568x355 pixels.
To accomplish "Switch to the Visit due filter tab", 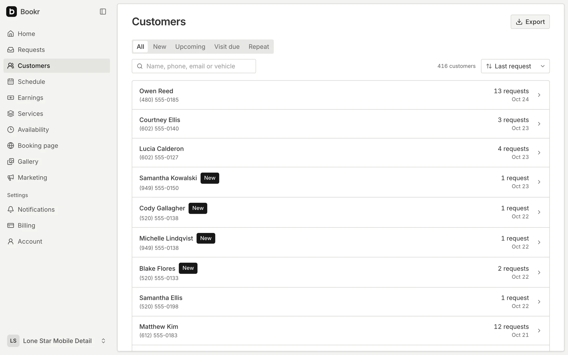I will [x=227, y=47].
